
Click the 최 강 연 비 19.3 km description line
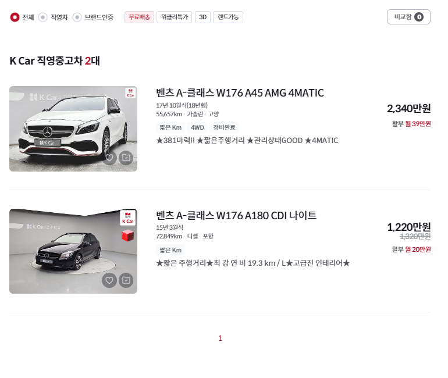tap(253, 263)
